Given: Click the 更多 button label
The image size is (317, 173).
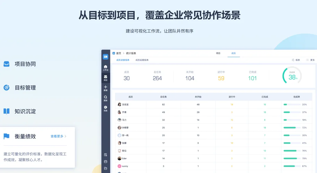Looking at the screenshot, I should pyautogui.click(x=313, y=60).
